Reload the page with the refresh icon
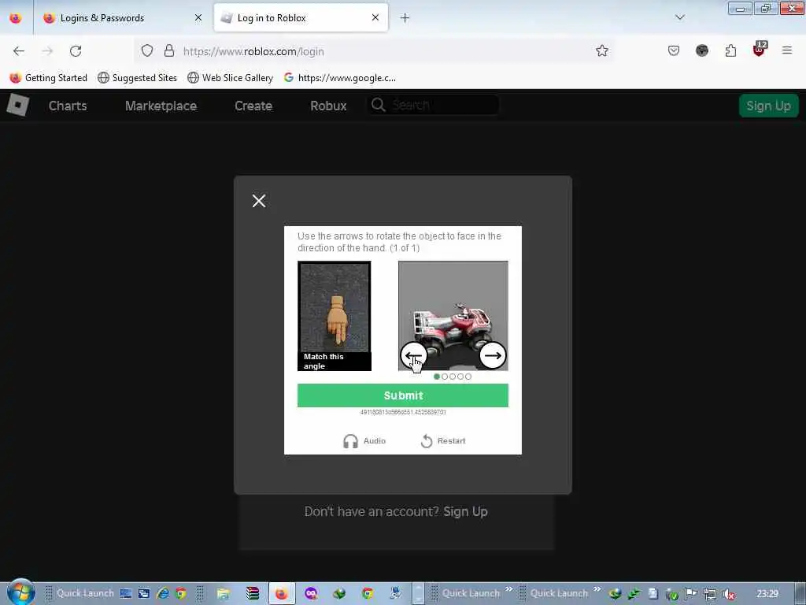Viewport: 806px width, 605px height. coord(76,51)
